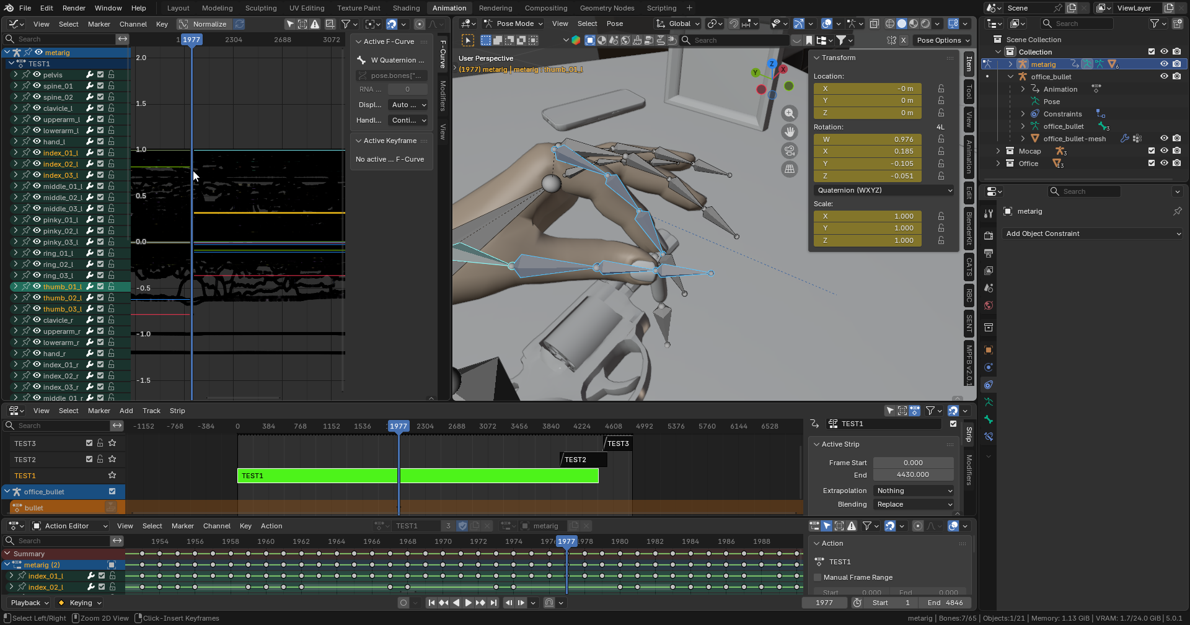This screenshot has height=625, width=1190.
Task: Open the World properties tab icon
Action: click(989, 305)
